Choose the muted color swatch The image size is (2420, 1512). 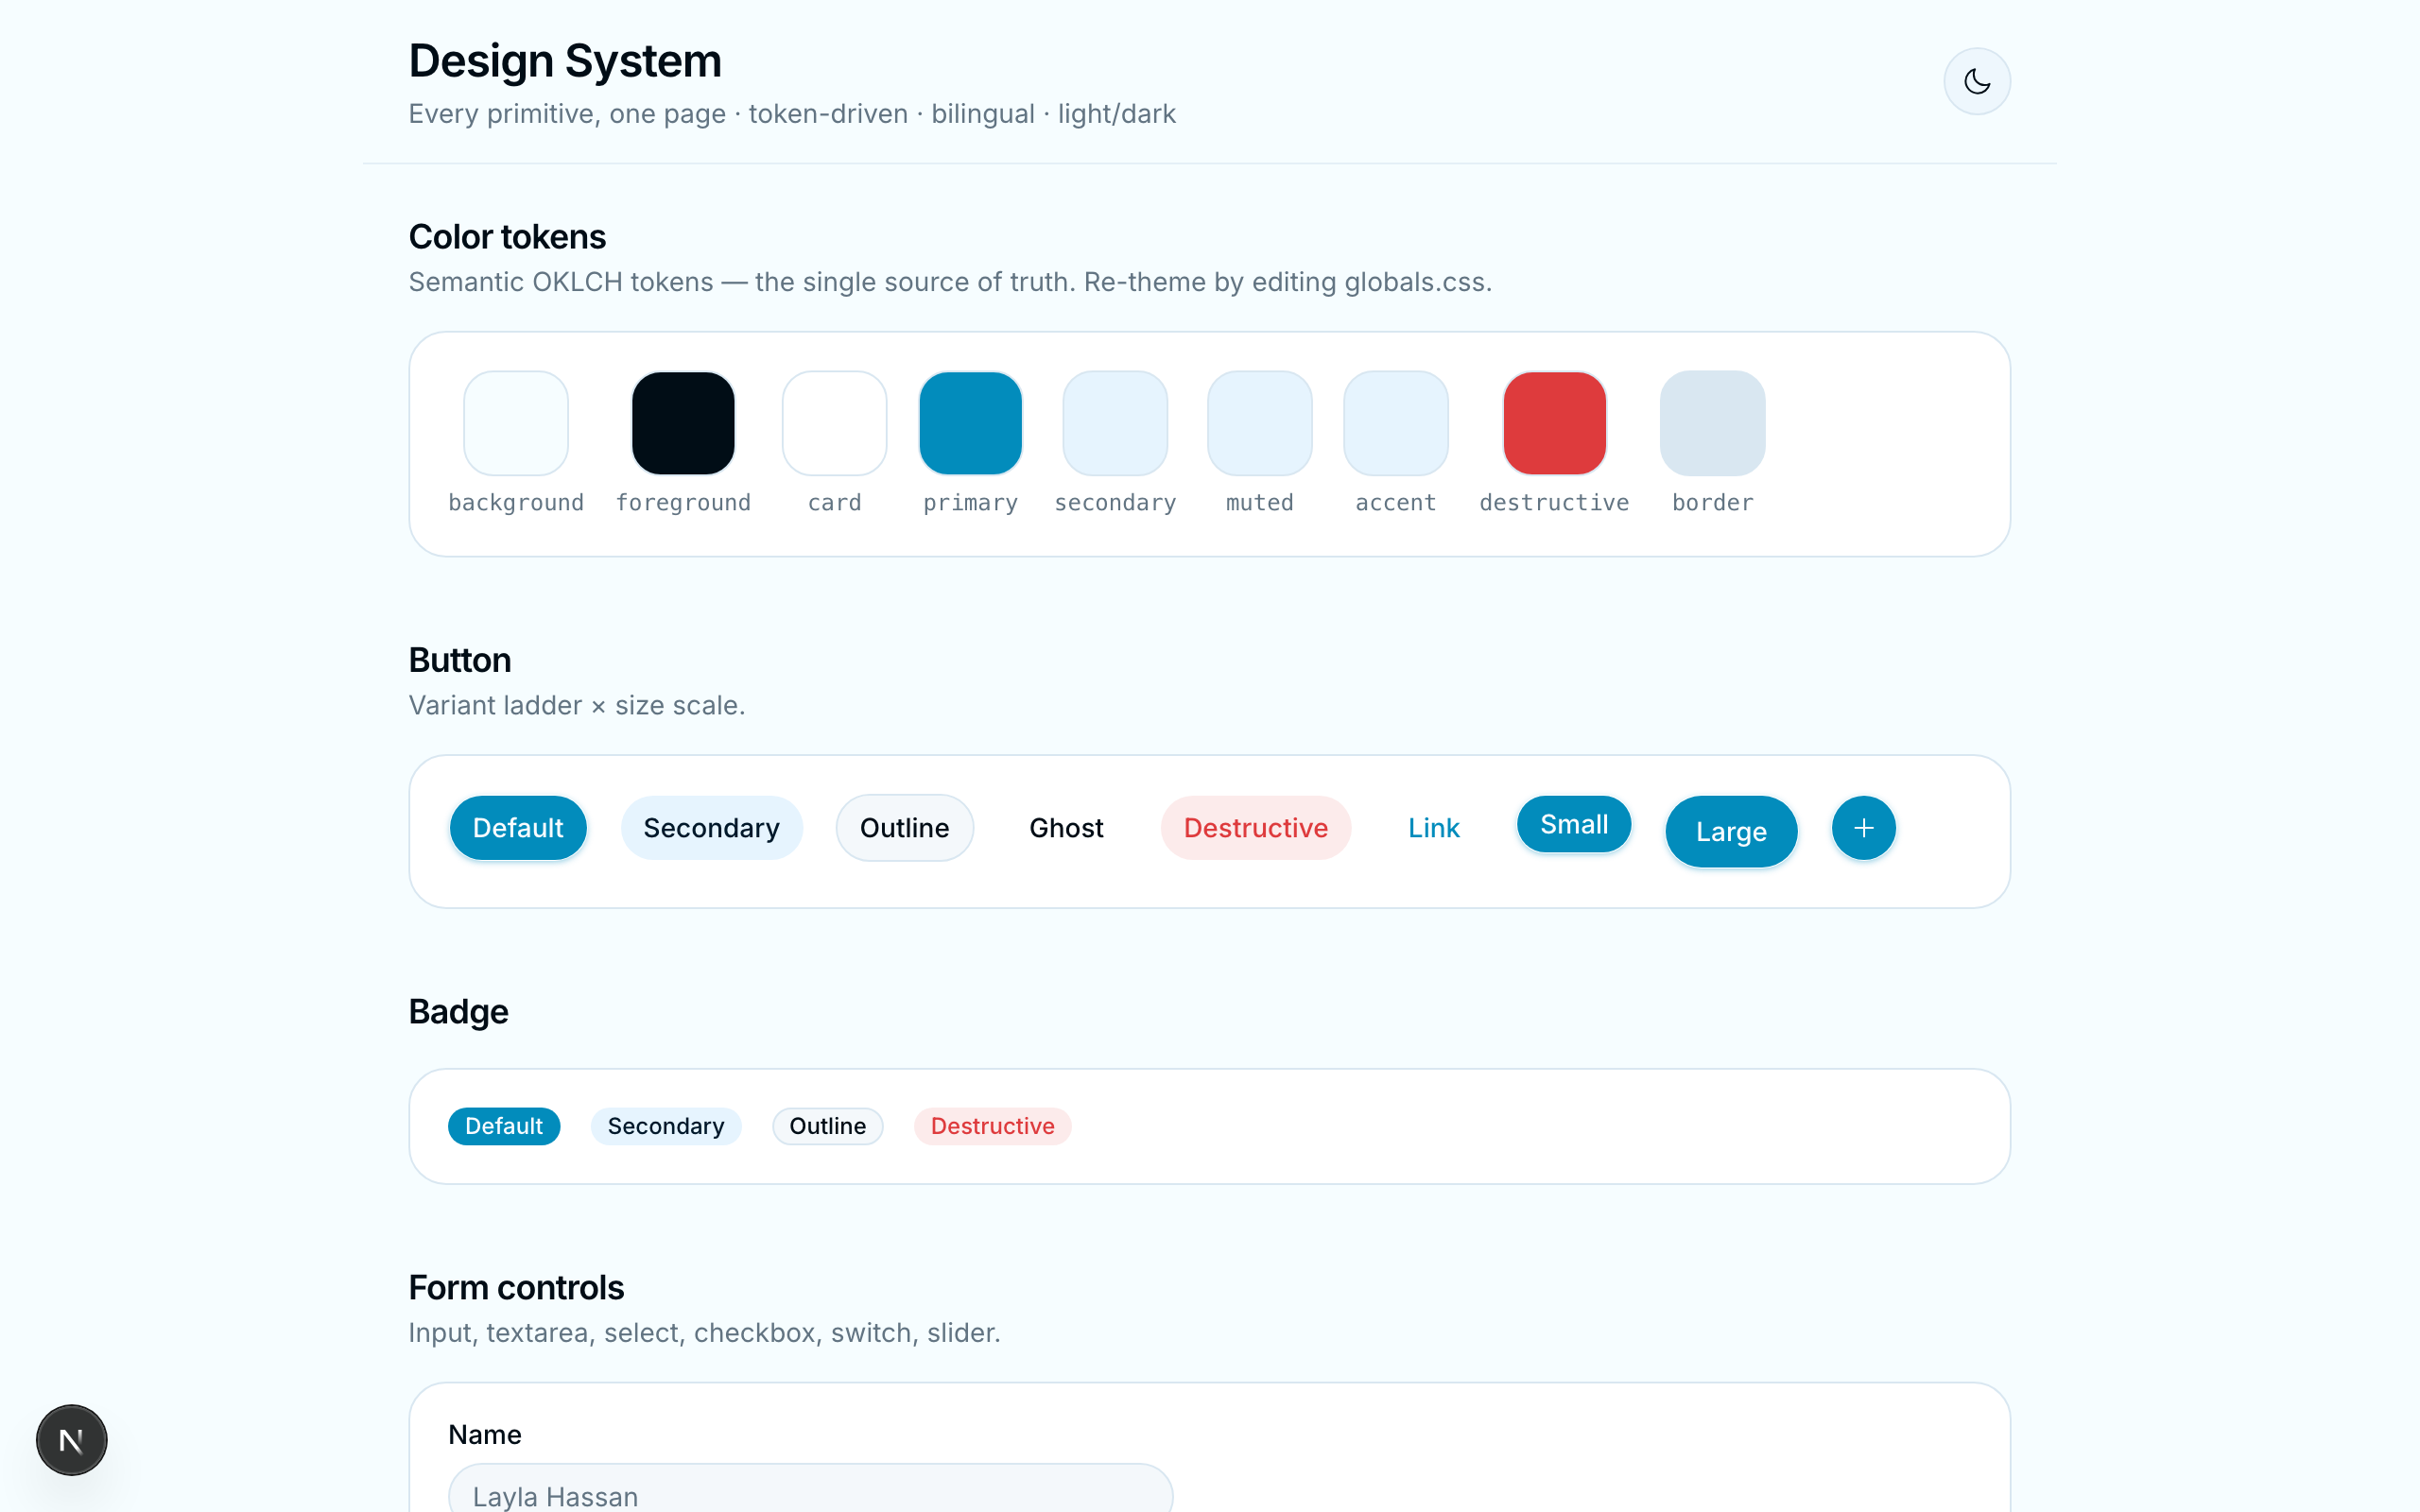1259,423
